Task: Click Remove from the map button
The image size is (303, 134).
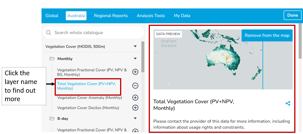Action: (267, 35)
